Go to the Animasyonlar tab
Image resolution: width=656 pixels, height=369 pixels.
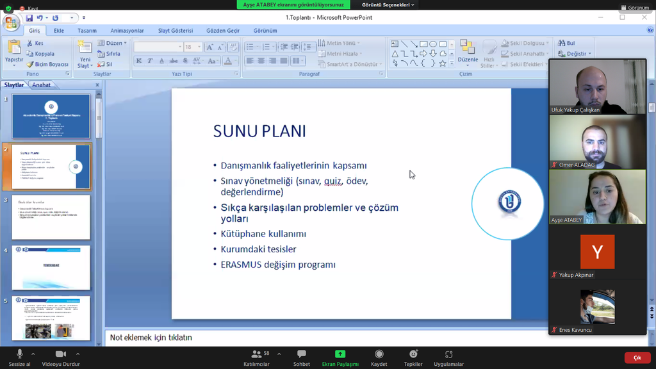pos(127,31)
